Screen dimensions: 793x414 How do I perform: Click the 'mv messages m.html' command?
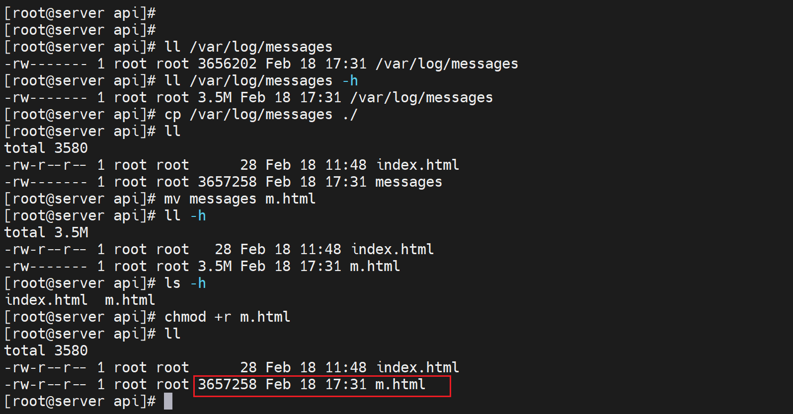pos(239,199)
